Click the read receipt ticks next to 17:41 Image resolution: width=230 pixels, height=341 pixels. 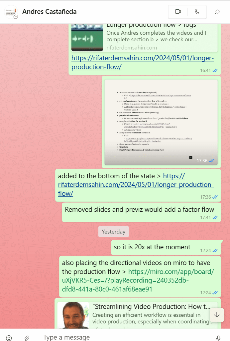pyautogui.click(x=215, y=217)
